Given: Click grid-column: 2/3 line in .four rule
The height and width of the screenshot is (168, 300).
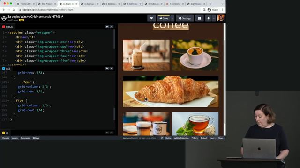Looking at the screenshot, I should click(x=34, y=87).
